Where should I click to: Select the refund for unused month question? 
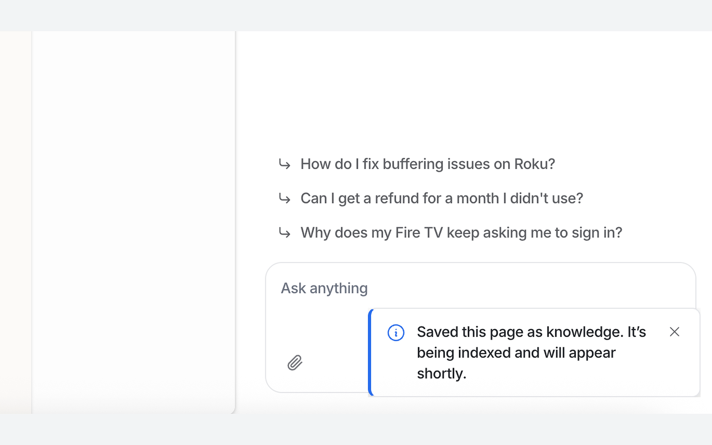point(442,198)
